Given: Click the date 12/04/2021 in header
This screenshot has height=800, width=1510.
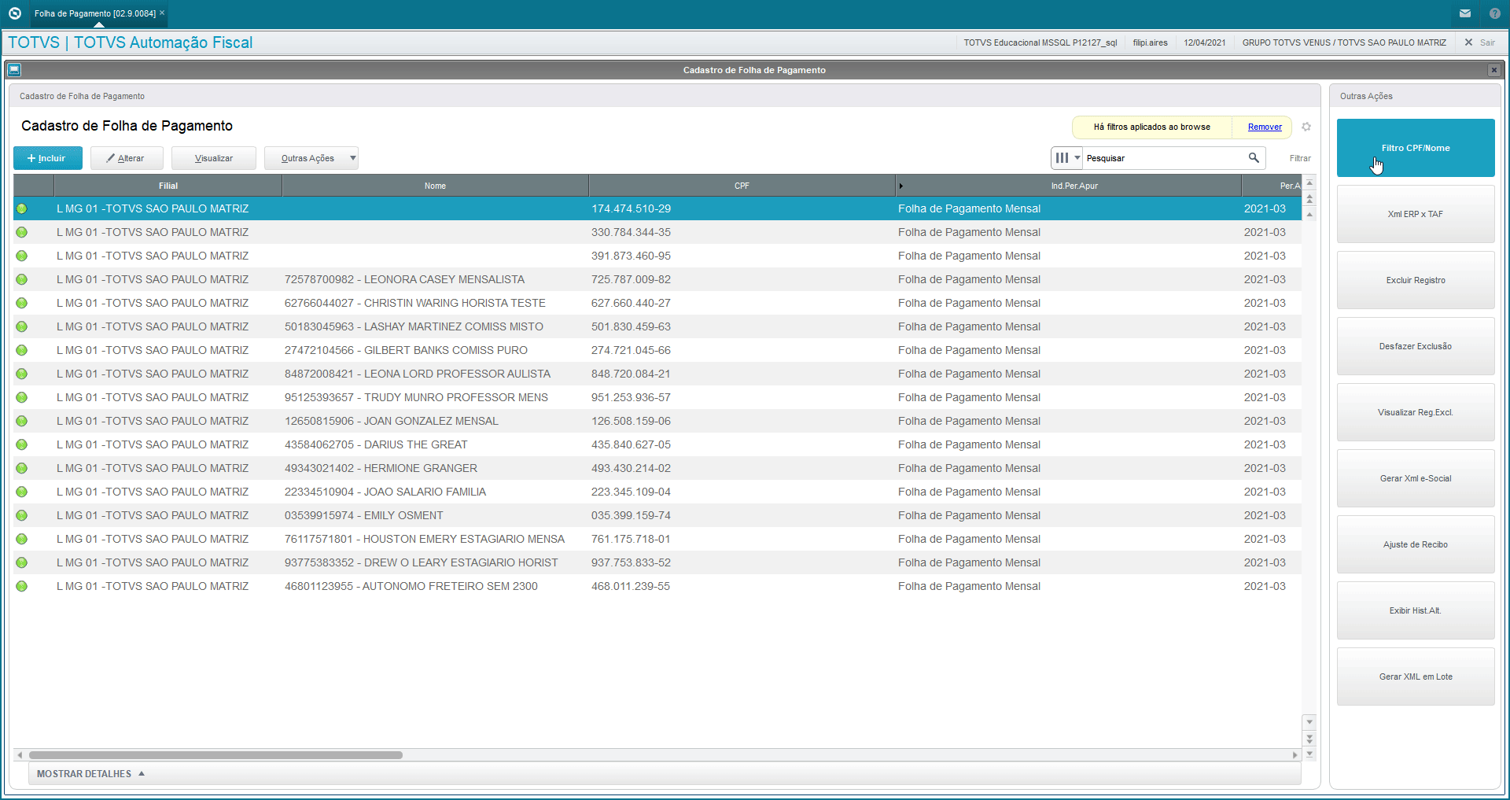Looking at the screenshot, I should 1205,42.
